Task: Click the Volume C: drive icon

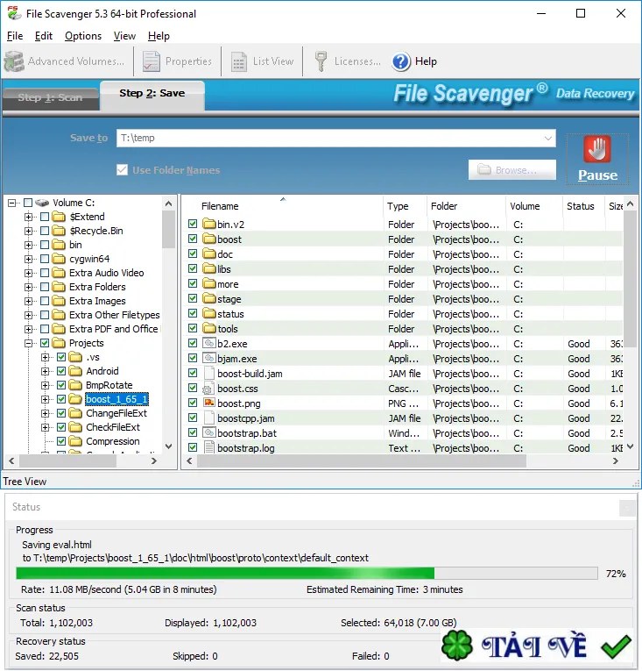Action: 42,203
